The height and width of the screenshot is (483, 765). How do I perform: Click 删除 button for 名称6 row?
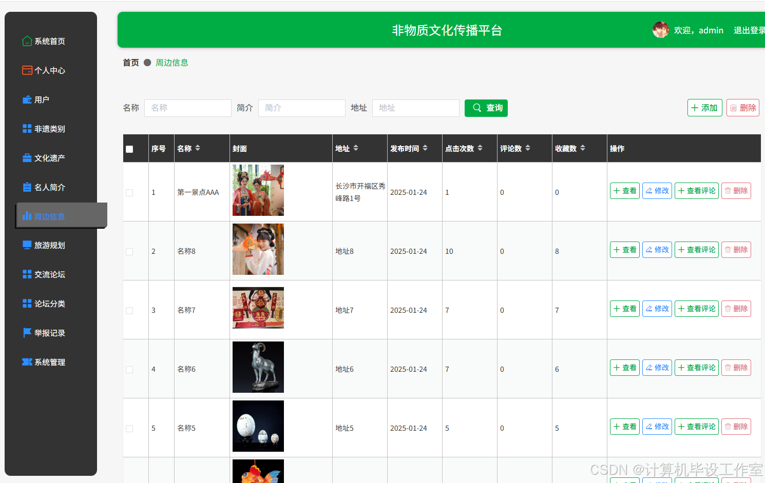736,368
